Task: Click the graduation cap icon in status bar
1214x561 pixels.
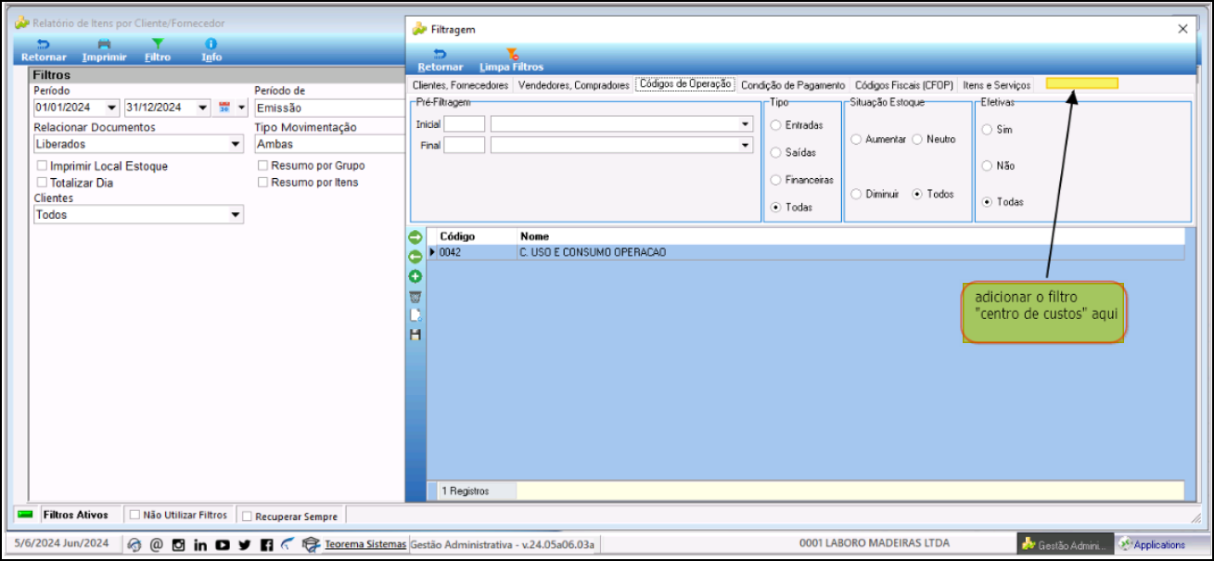Action: coord(311,544)
